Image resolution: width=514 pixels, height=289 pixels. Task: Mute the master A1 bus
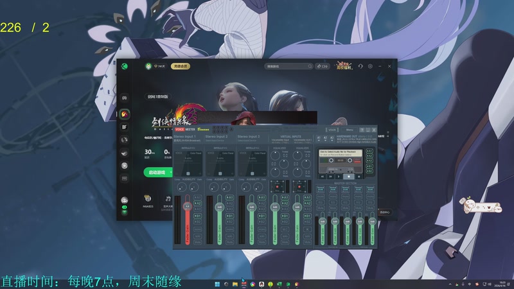tap(320, 208)
